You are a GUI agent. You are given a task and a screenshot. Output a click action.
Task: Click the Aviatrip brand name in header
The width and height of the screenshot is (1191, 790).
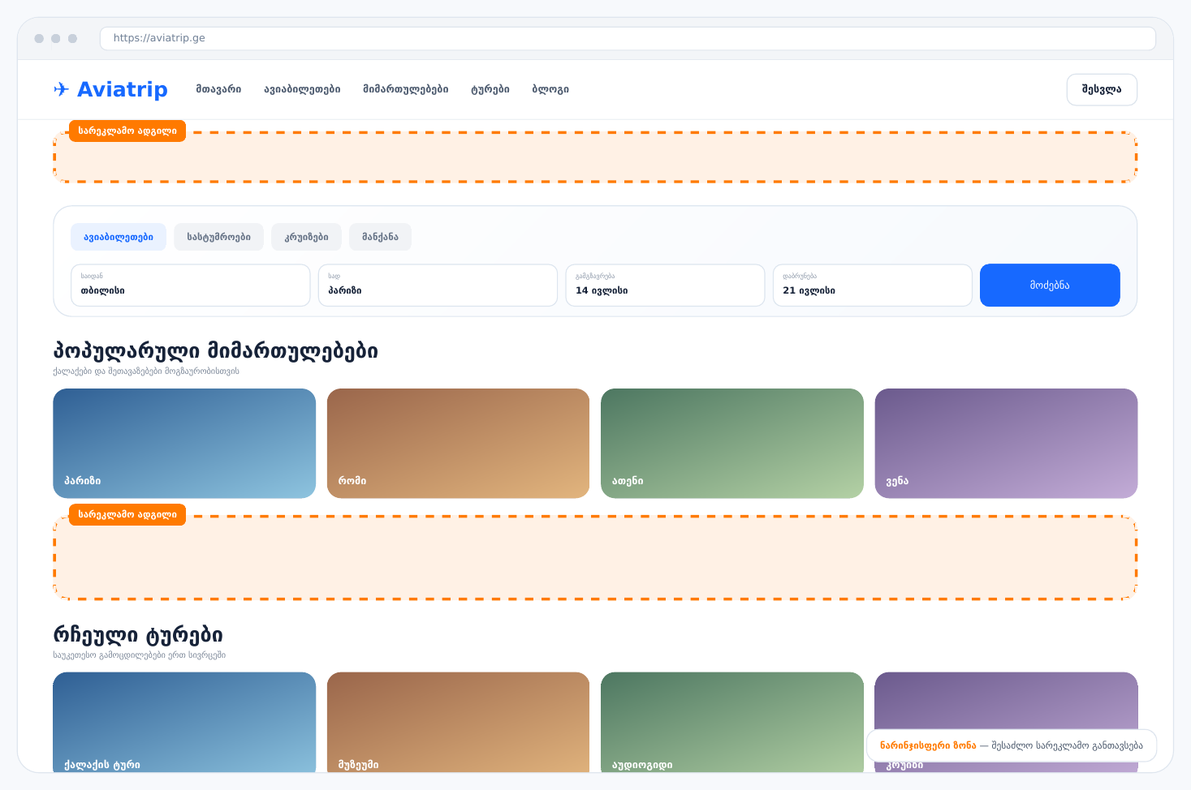point(123,89)
